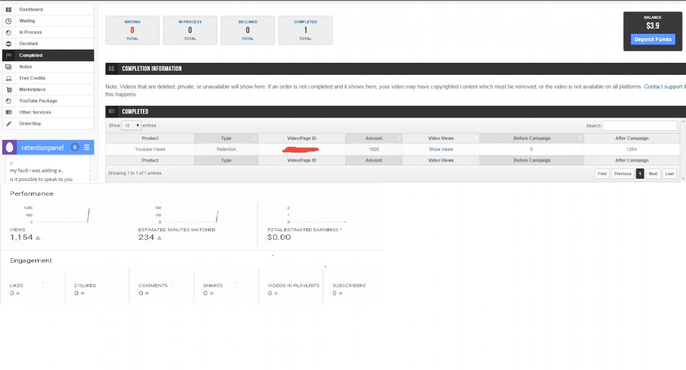Select the Comments engagement label

[153, 285]
